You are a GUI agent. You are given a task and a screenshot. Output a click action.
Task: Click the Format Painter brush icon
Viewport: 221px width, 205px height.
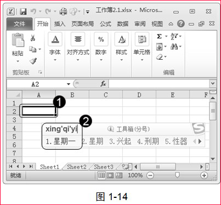33,61
